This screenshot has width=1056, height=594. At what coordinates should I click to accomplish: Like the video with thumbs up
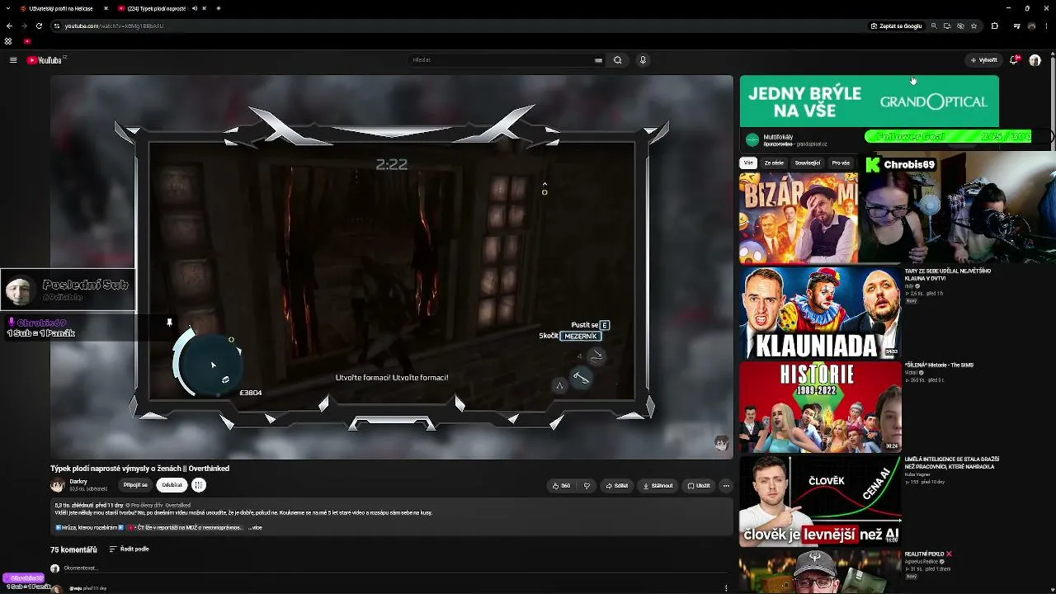561,486
